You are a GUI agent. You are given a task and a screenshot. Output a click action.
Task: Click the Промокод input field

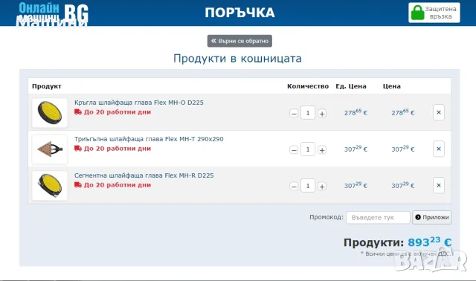[x=378, y=217]
